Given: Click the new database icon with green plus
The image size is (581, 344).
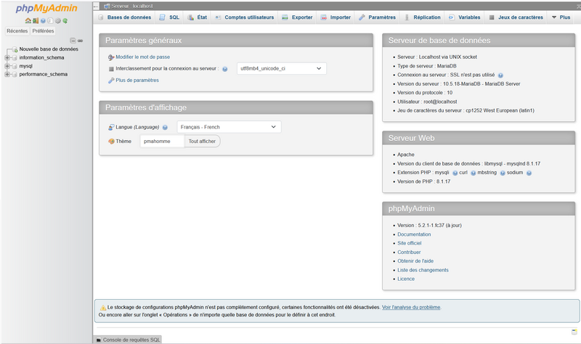Looking at the screenshot, I should tap(15, 49).
